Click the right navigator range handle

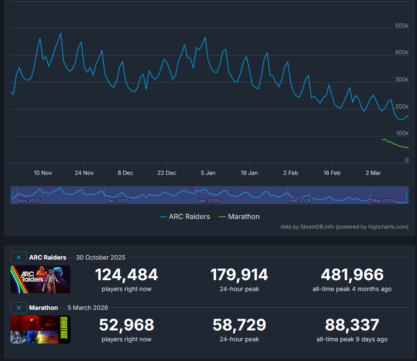pyautogui.click(x=408, y=195)
